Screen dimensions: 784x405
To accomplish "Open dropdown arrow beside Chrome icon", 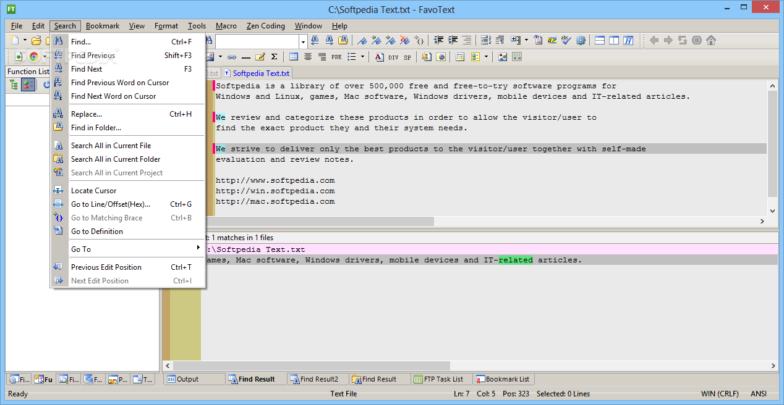I will (x=45, y=57).
